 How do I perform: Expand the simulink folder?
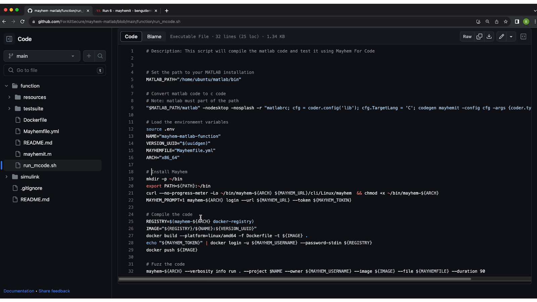click(6, 177)
